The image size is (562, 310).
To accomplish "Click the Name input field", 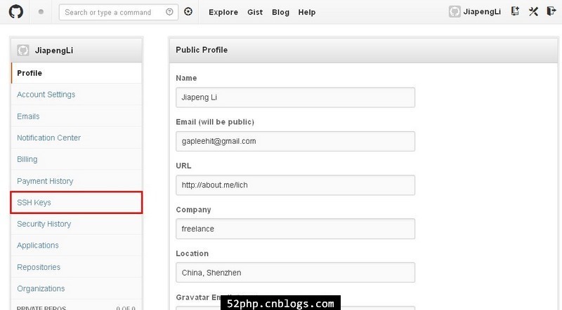I will coord(295,97).
